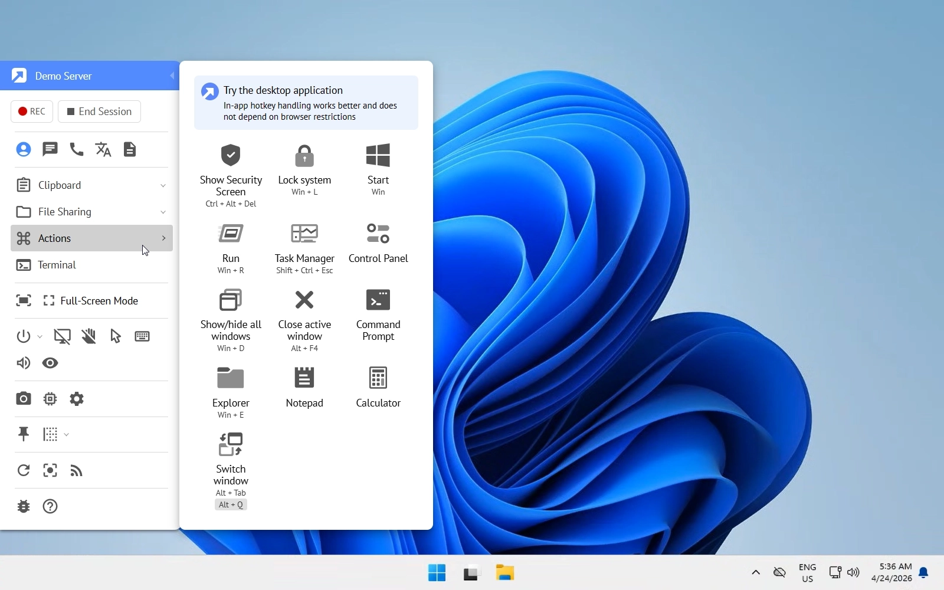Open the notes document icon
The width and height of the screenshot is (944, 590).
[x=130, y=150]
